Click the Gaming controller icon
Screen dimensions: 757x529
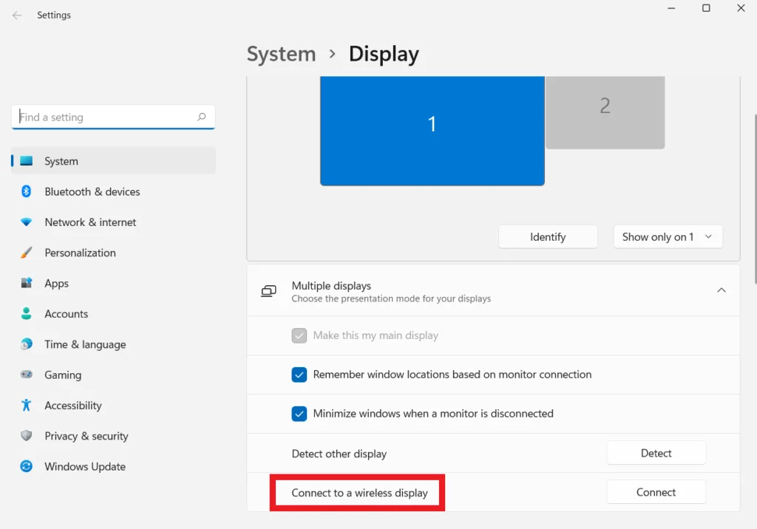[27, 375]
